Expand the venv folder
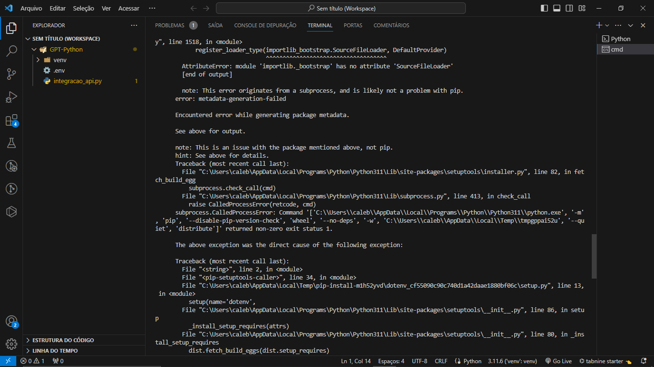The width and height of the screenshot is (654, 367). coord(38,60)
